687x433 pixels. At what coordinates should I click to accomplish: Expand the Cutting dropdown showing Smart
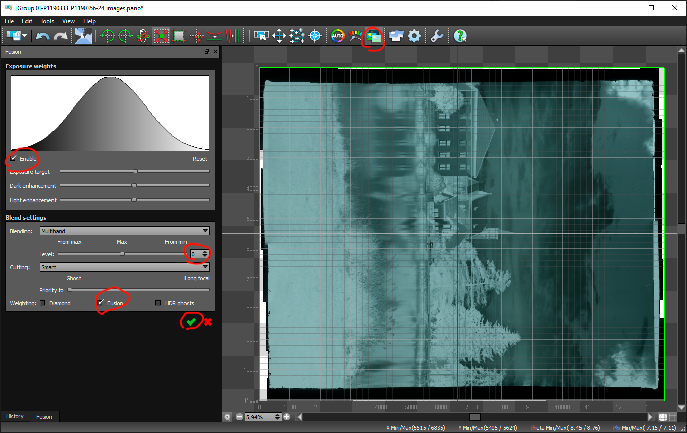(124, 267)
